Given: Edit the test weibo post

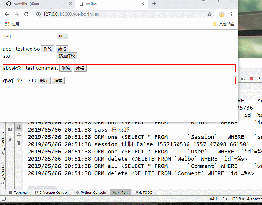Looking at the screenshot, I should click(x=62, y=49).
